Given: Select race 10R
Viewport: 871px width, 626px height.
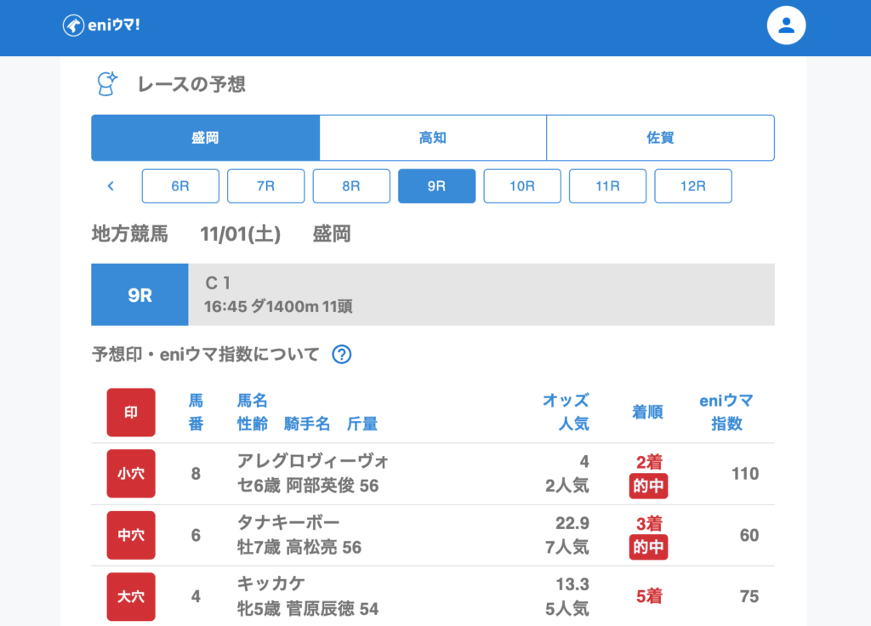Looking at the screenshot, I should tap(522, 186).
